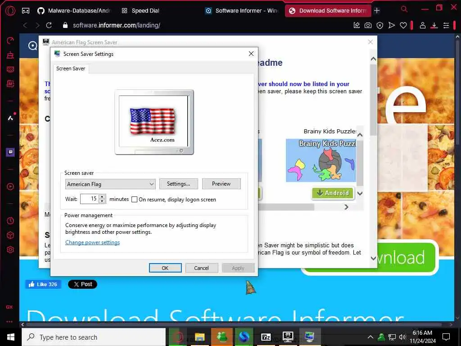Search tabs with magnifier icon

tap(404, 9)
